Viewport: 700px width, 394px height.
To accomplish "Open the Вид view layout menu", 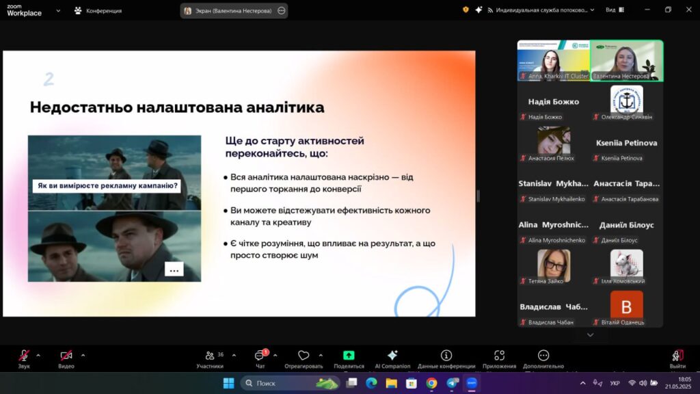I will coord(615,10).
